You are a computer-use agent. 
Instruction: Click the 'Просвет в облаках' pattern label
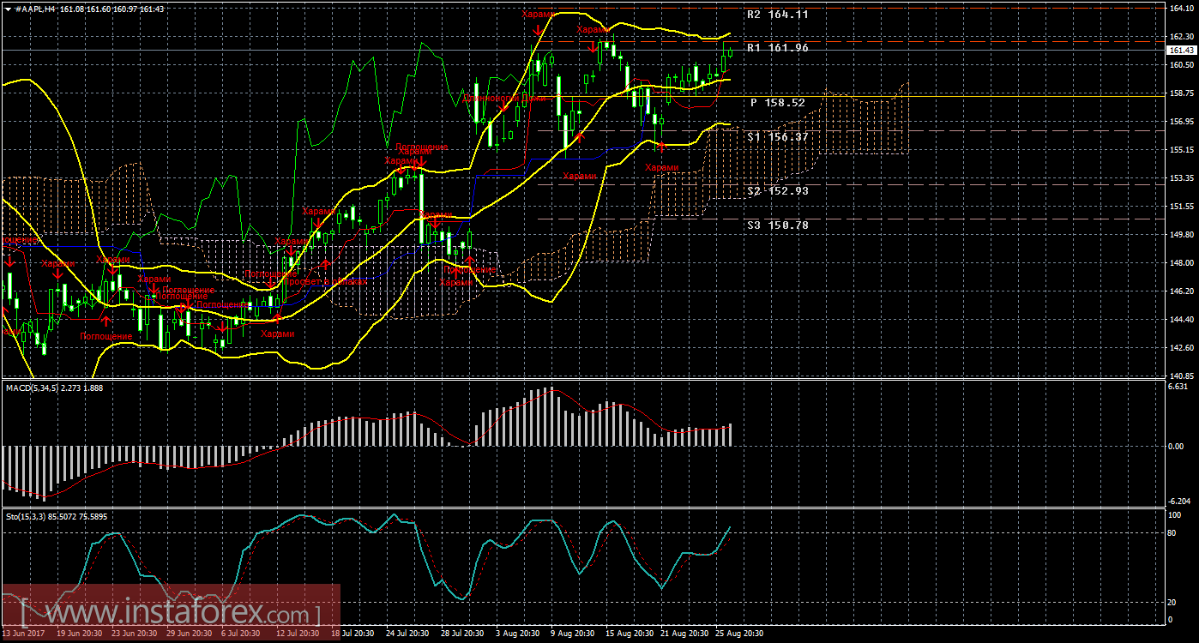click(326, 281)
